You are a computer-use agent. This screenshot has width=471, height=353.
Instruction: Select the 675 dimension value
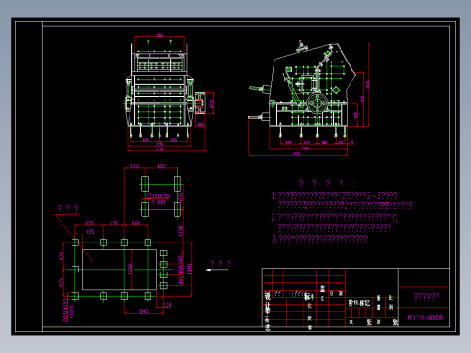[113, 223]
